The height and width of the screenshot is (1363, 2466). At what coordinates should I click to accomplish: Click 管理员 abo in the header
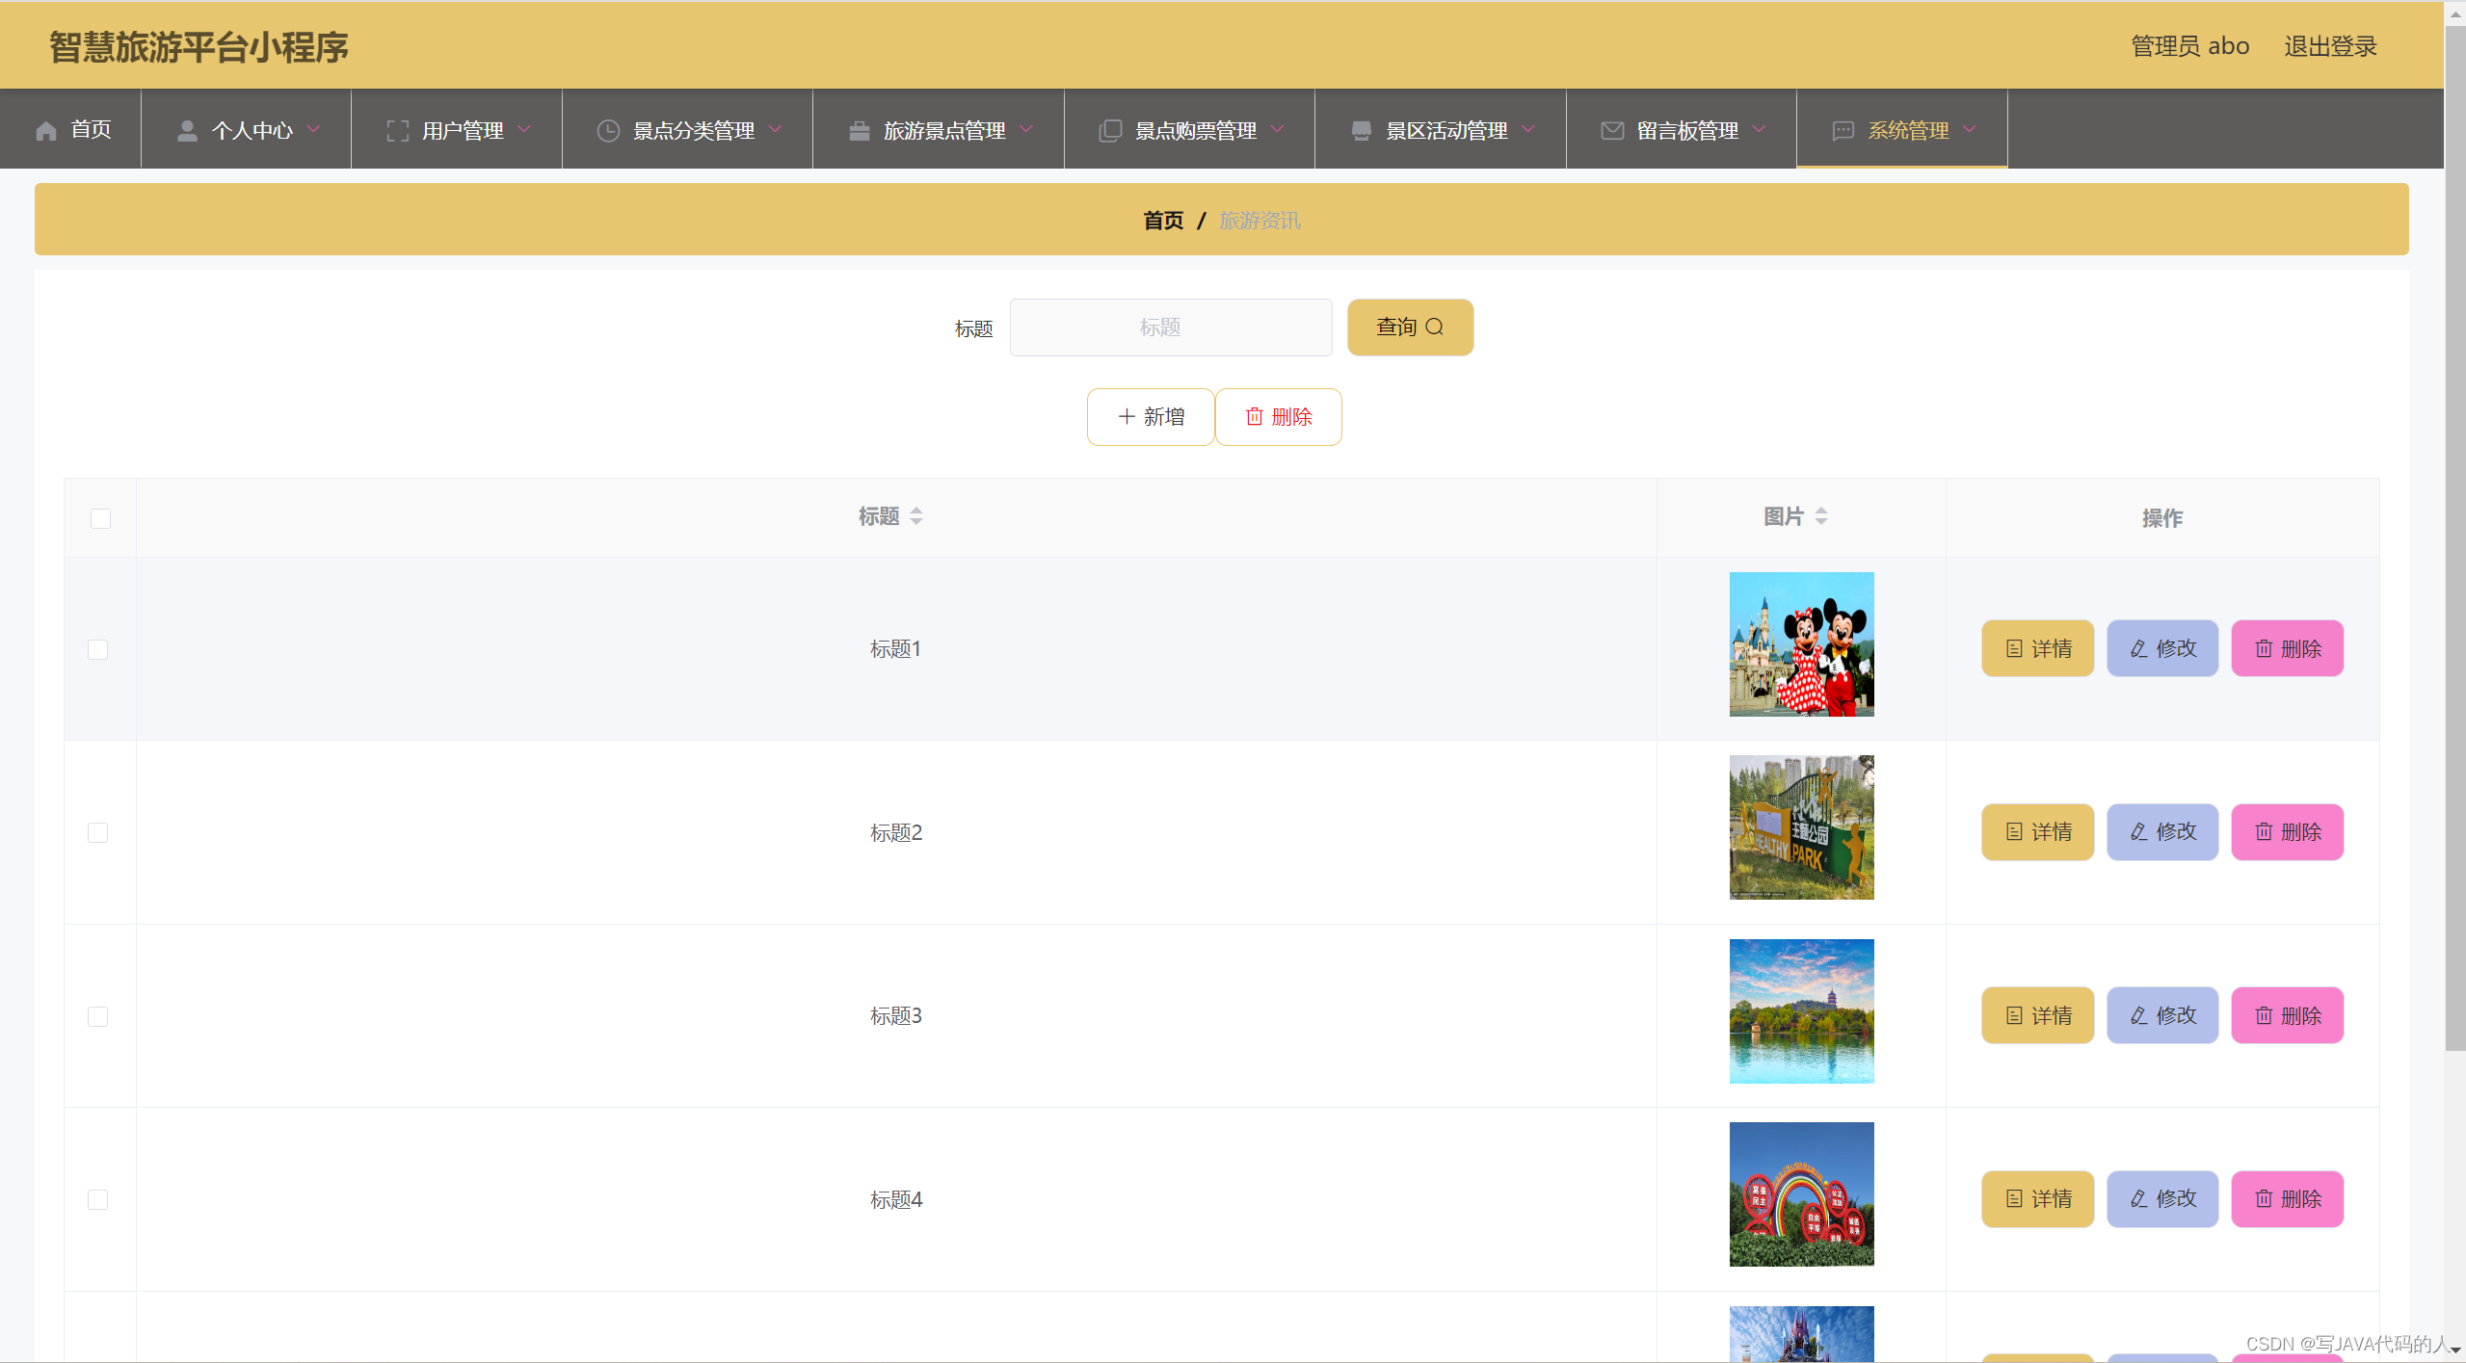pos(2189,45)
